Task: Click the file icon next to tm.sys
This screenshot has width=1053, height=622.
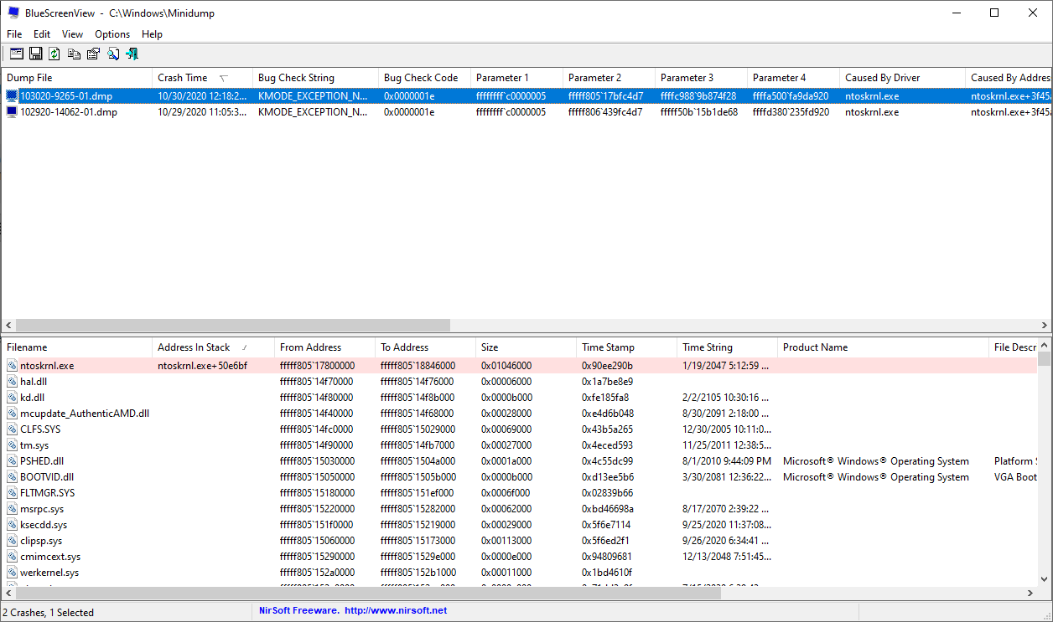Action: 12,445
